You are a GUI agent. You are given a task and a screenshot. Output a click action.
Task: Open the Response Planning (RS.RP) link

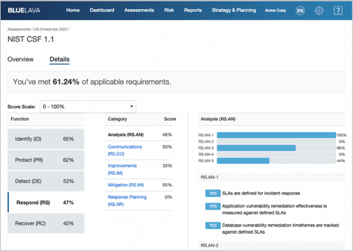pyautogui.click(x=127, y=201)
